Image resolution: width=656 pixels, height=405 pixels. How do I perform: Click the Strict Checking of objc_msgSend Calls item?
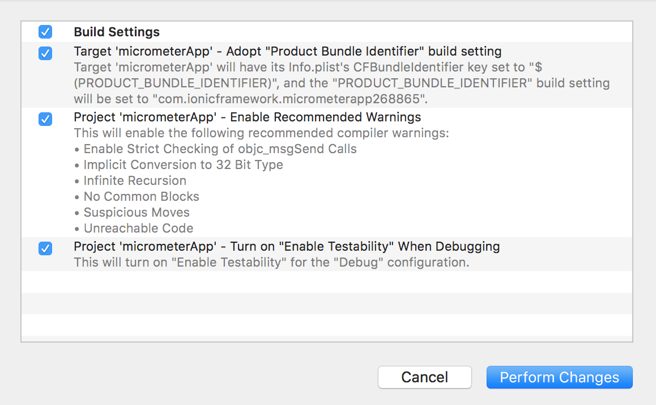[220, 149]
